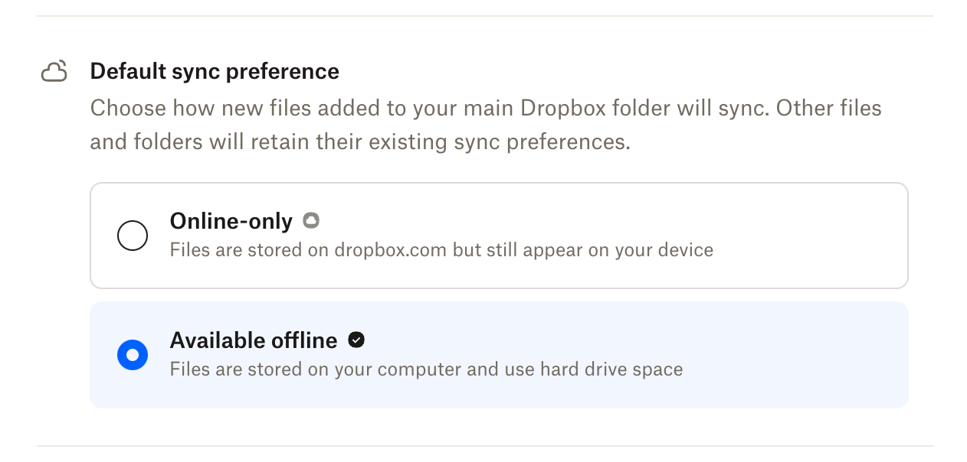Click the gray cloud badge next to Online-only
This screenshot has width=967, height=462.
click(x=310, y=221)
